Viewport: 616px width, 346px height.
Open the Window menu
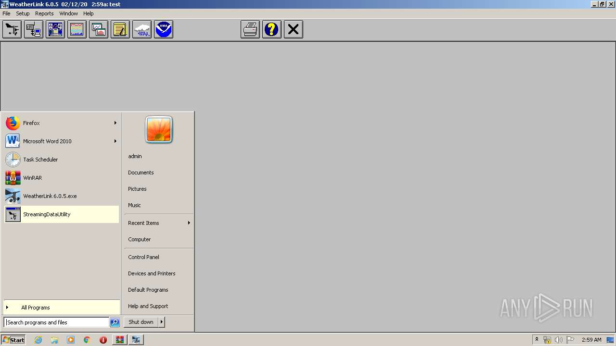coord(68,13)
